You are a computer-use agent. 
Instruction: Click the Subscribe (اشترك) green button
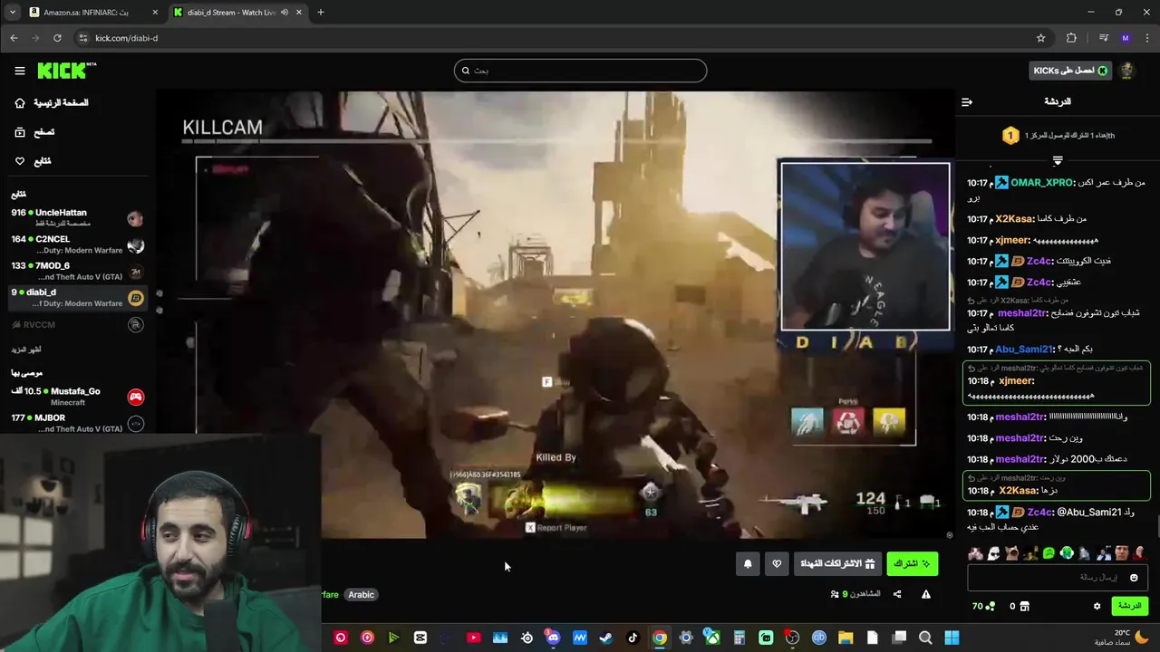point(912,563)
